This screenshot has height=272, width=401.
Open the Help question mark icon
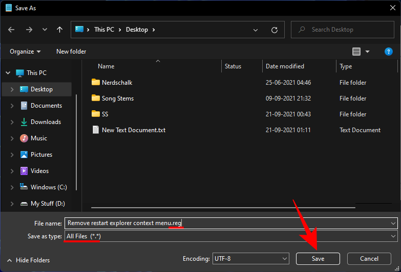coord(388,52)
